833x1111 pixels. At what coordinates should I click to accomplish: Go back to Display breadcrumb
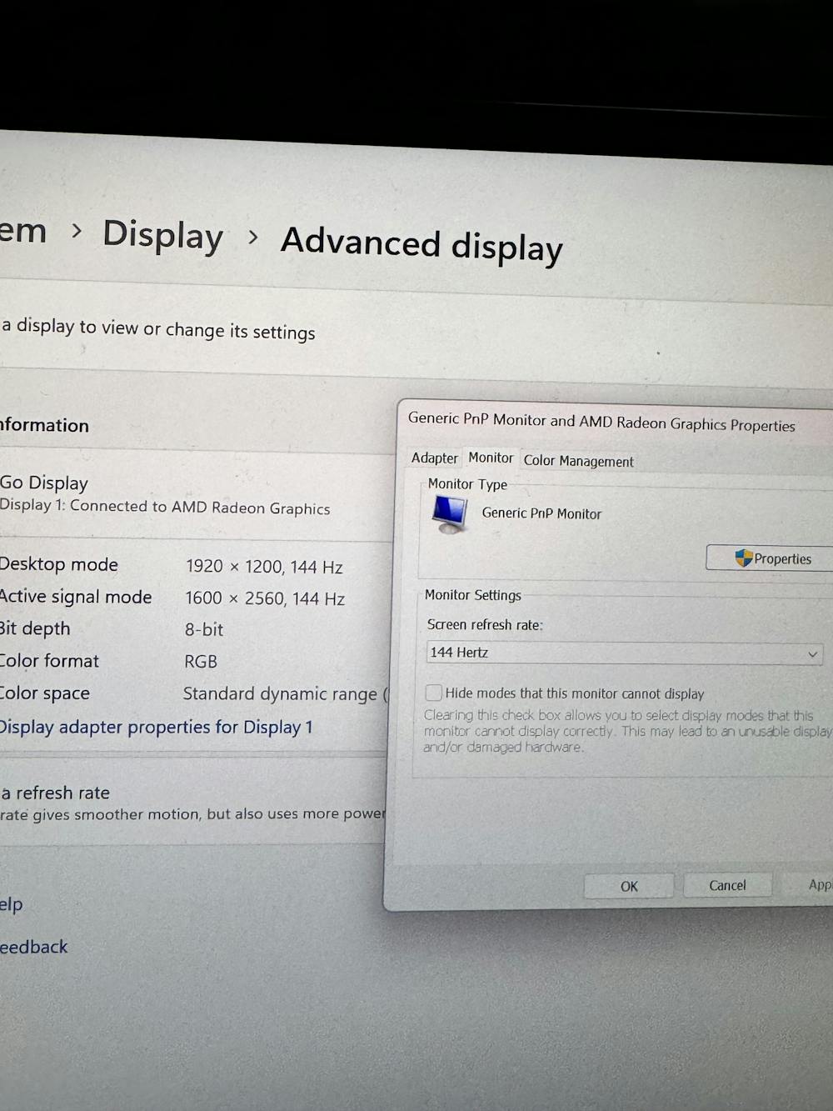pyautogui.click(x=162, y=236)
